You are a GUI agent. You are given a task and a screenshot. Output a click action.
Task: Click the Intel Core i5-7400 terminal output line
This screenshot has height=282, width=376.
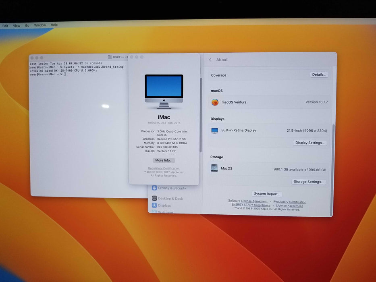tap(63, 70)
